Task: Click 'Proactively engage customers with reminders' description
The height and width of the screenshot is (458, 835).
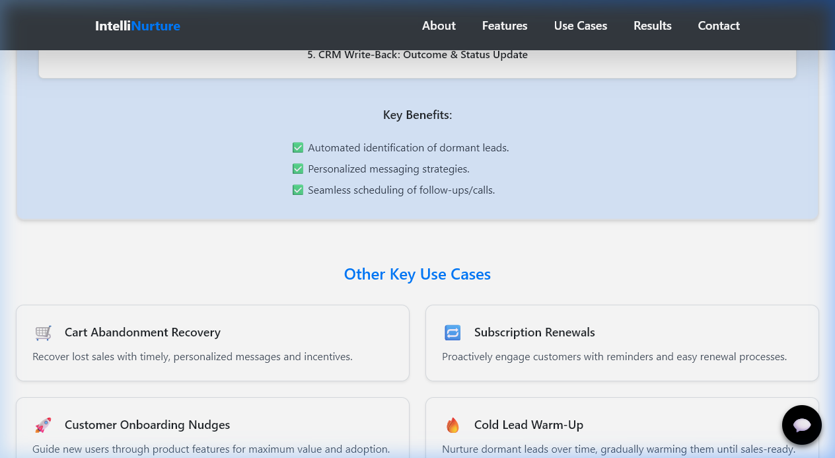Action: pyautogui.click(x=614, y=357)
